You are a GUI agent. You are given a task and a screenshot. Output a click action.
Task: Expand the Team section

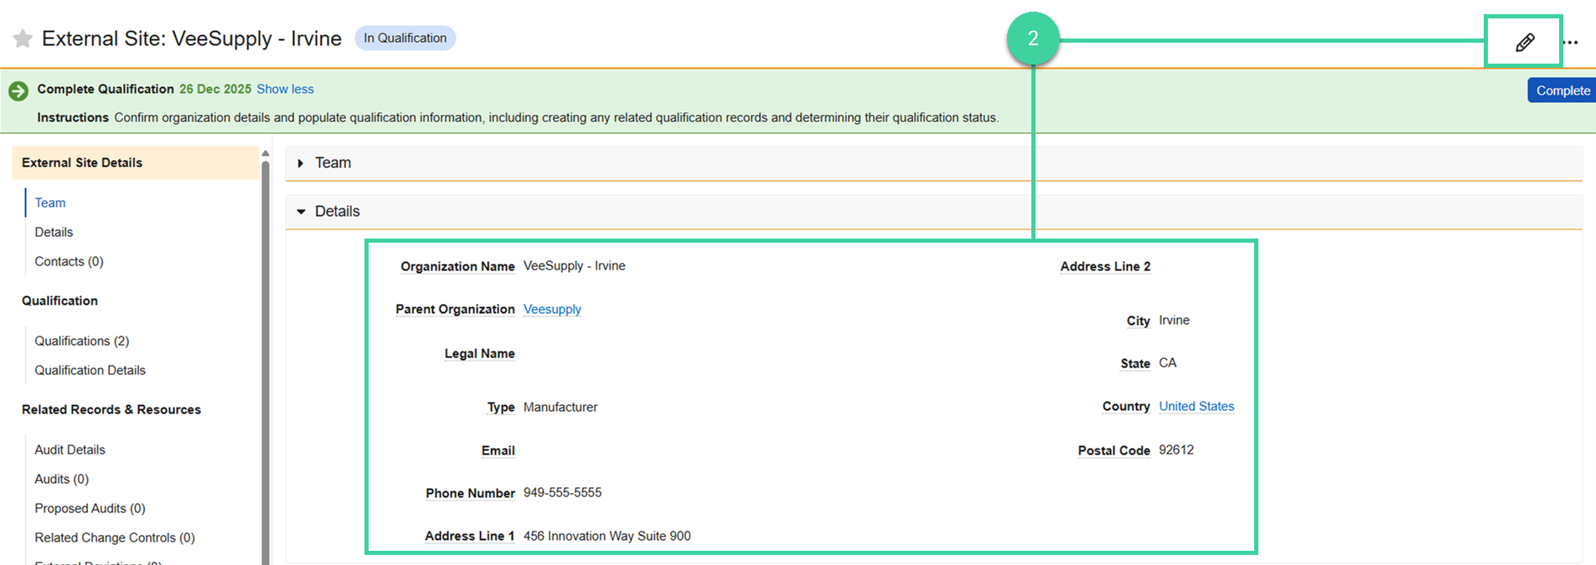point(300,163)
